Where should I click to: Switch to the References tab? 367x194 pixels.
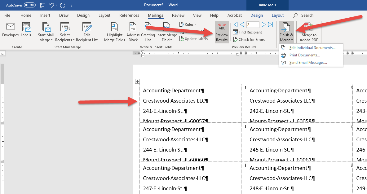[129, 15]
